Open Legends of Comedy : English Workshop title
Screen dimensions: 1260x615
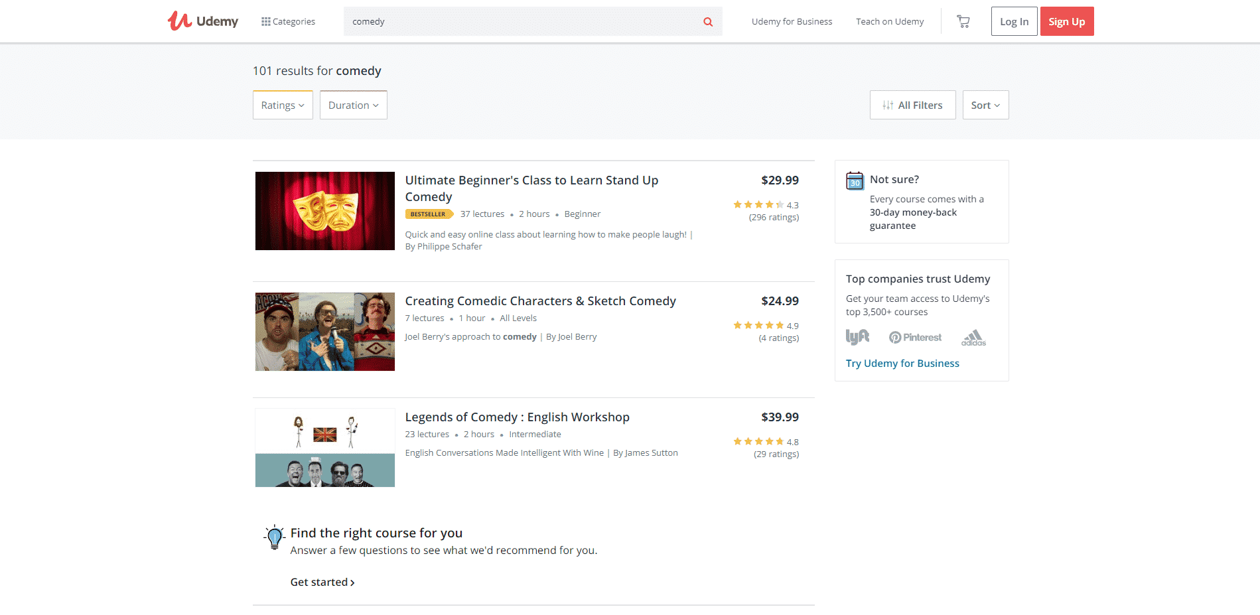517,417
